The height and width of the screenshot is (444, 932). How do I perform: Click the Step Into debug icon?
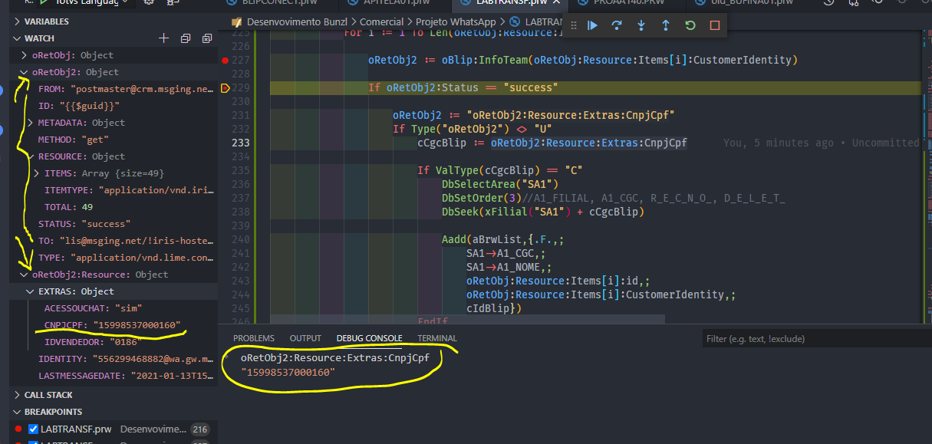pyautogui.click(x=641, y=25)
